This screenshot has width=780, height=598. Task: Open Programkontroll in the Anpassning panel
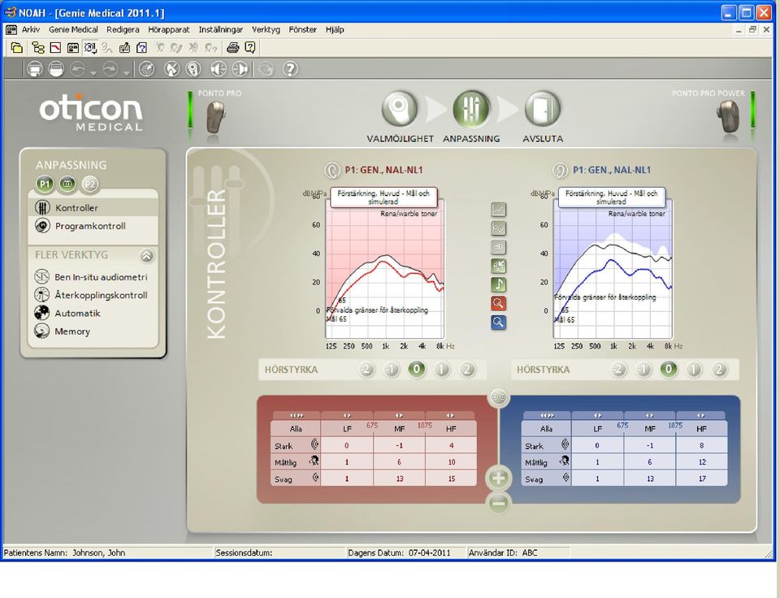(93, 226)
